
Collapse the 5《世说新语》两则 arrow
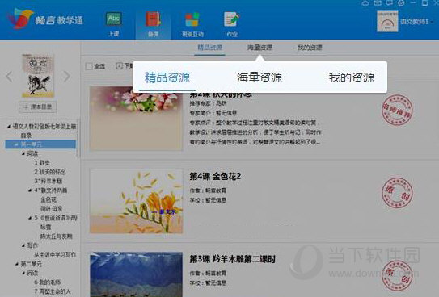pyautogui.click(x=30, y=218)
